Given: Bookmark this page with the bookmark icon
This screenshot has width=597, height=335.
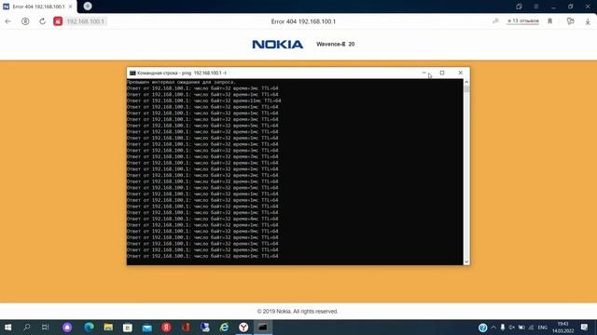Looking at the screenshot, I should 549,21.
